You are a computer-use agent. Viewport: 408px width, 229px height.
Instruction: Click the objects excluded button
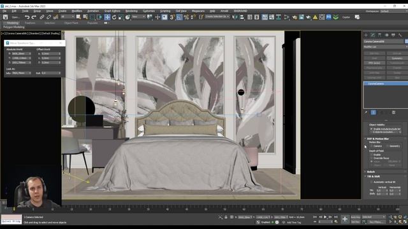click(385, 132)
